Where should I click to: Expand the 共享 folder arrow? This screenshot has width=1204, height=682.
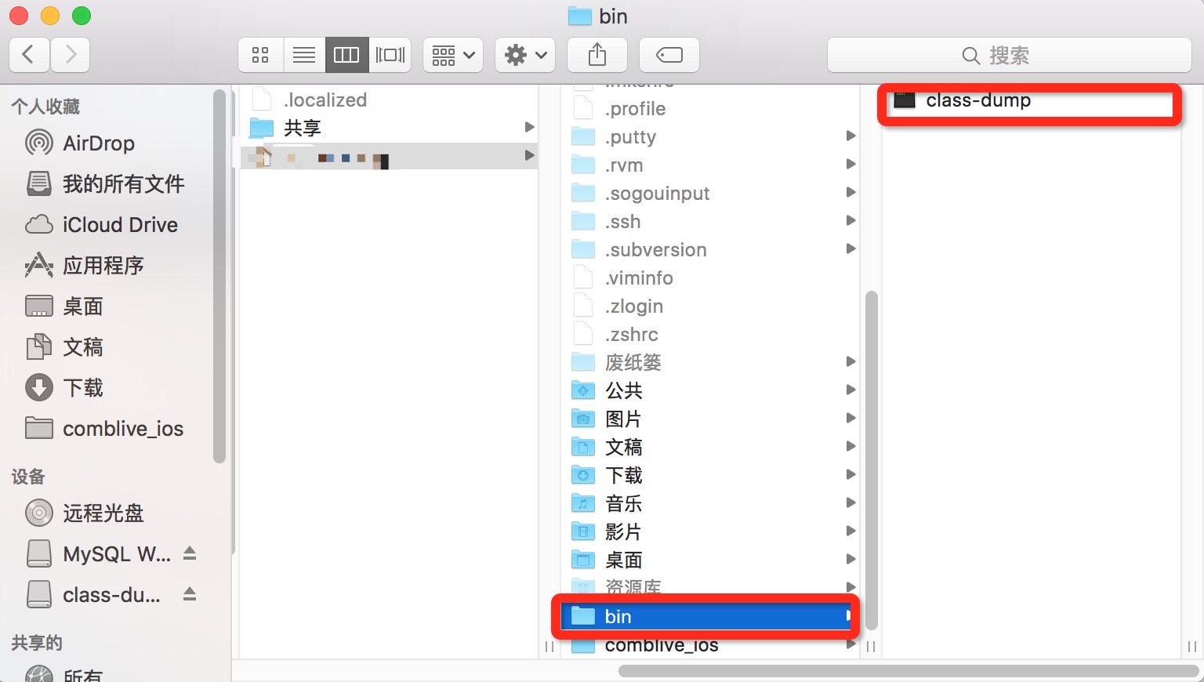point(529,127)
